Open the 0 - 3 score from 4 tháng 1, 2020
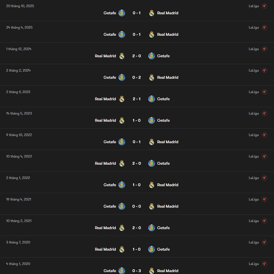This screenshot has width=274, height=274. pos(137,271)
